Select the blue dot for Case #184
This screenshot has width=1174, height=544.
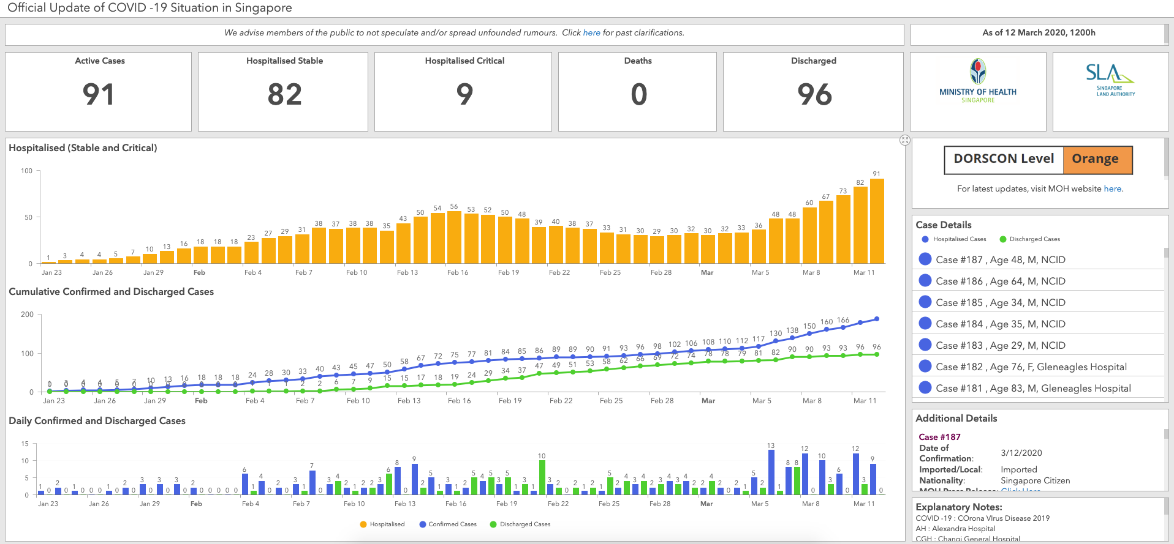(x=925, y=323)
